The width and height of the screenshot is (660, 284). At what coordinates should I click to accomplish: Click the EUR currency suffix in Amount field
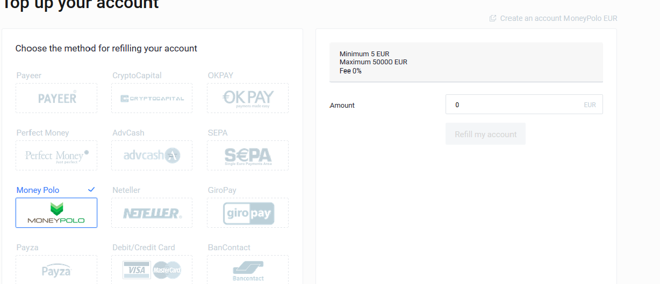coord(590,105)
